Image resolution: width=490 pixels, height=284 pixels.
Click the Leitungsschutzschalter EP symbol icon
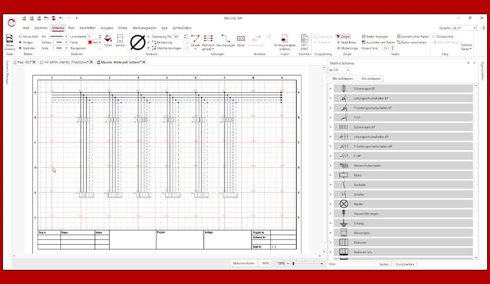pos(343,98)
